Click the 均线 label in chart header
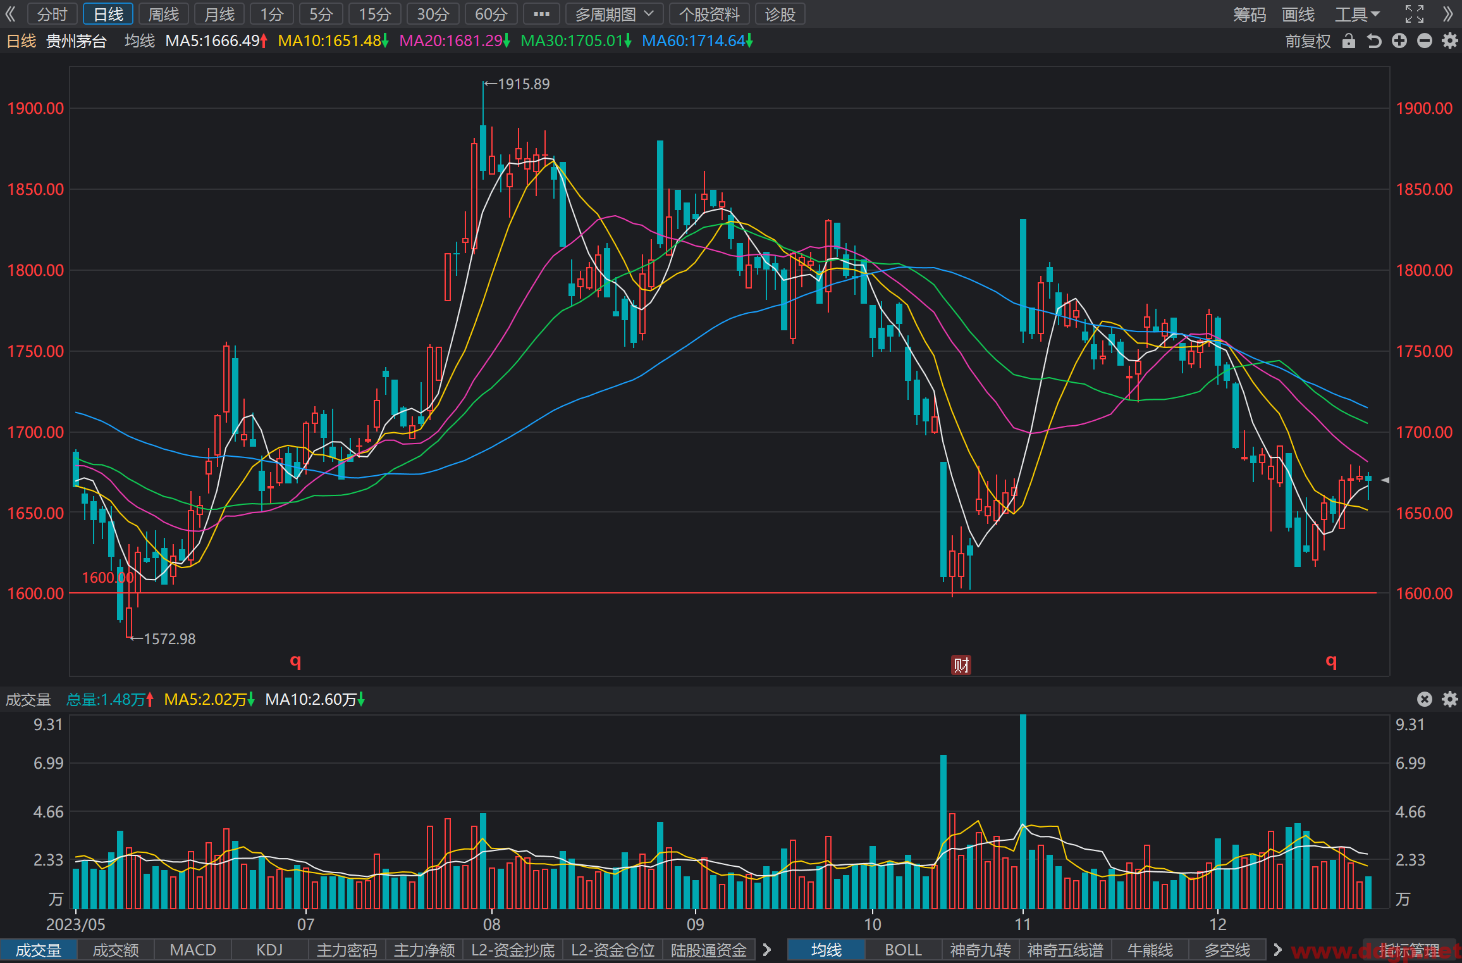Image resolution: width=1462 pixels, height=963 pixels. [140, 41]
